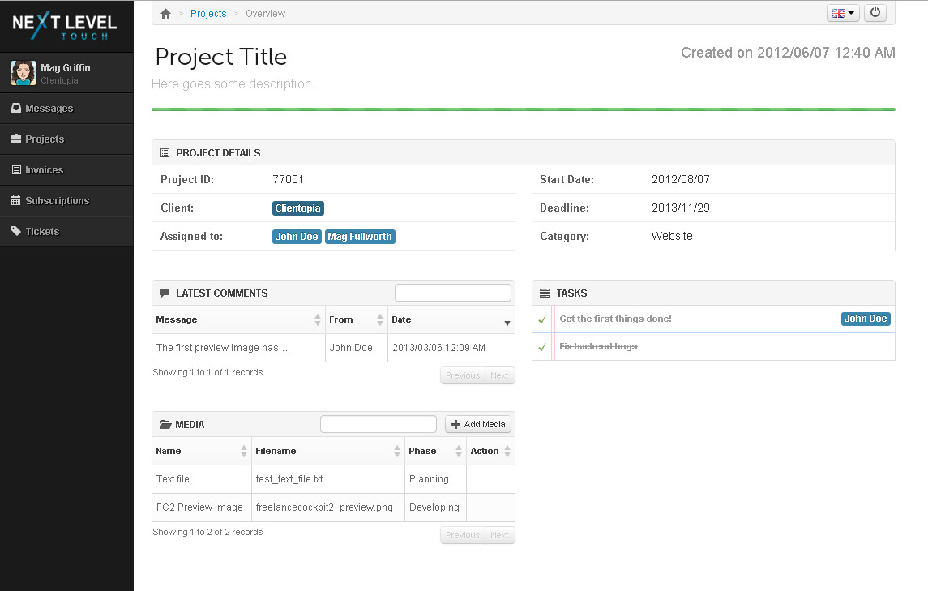Sort comments by Date column
The image size is (928, 591).
(451, 320)
